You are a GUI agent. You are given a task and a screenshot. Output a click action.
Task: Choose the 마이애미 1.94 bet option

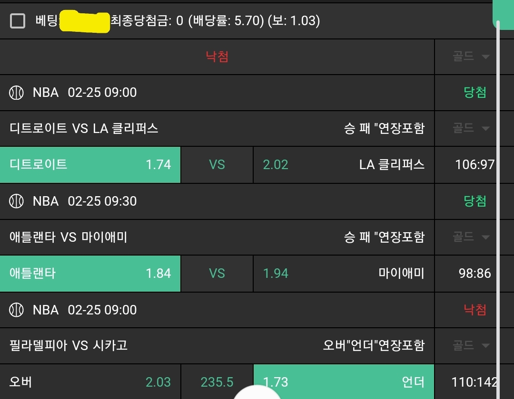(344, 274)
